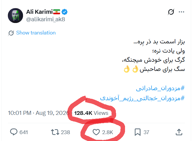
Task: Click the 10:01 PM Aug 19 timestamp
Action: click(39, 113)
